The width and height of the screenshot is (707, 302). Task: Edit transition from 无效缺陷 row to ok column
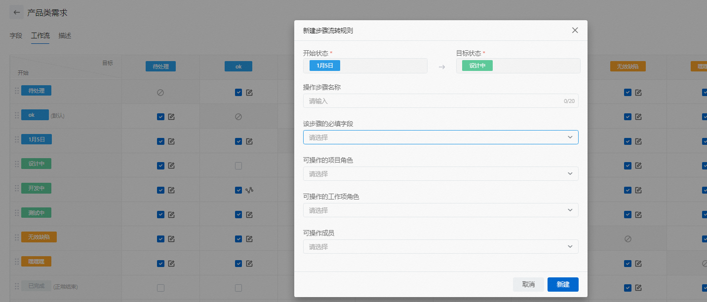pos(249,239)
